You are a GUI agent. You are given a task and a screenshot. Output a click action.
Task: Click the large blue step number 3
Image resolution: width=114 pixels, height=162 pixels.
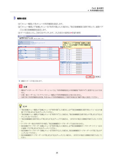click(x=15, y=18)
